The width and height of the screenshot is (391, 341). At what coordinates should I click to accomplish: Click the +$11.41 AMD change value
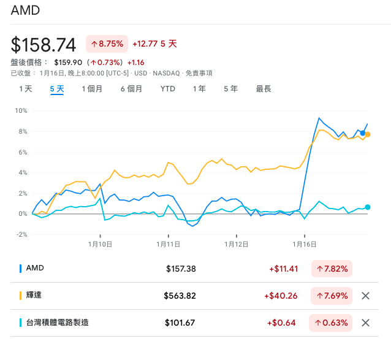pos(284,269)
